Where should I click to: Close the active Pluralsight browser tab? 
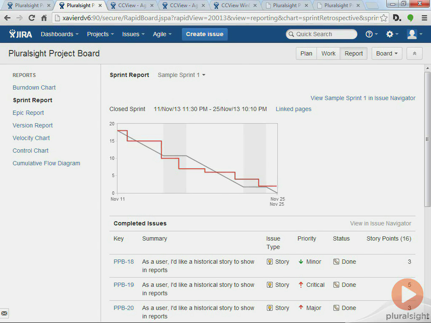point(100,5)
